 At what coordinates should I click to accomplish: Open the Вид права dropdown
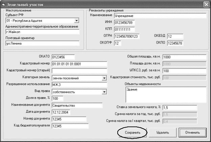pyautogui.click(x=104, y=92)
